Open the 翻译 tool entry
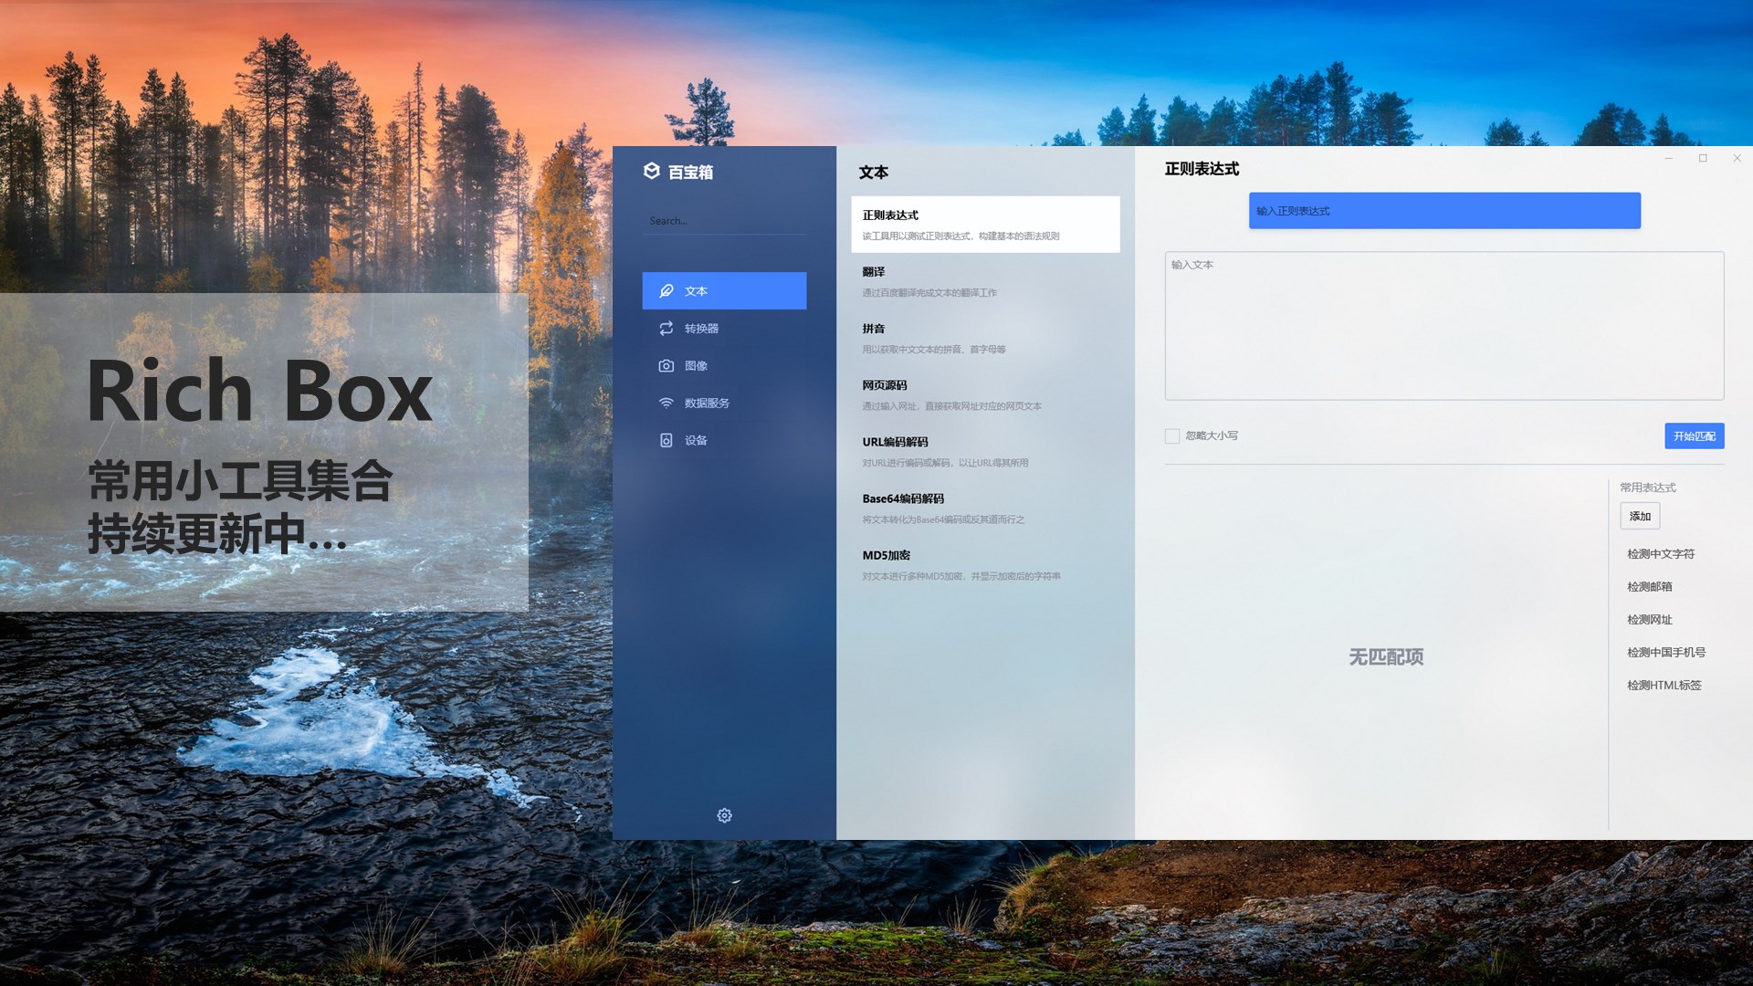This screenshot has width=1753, height=986. coord(985,281)
